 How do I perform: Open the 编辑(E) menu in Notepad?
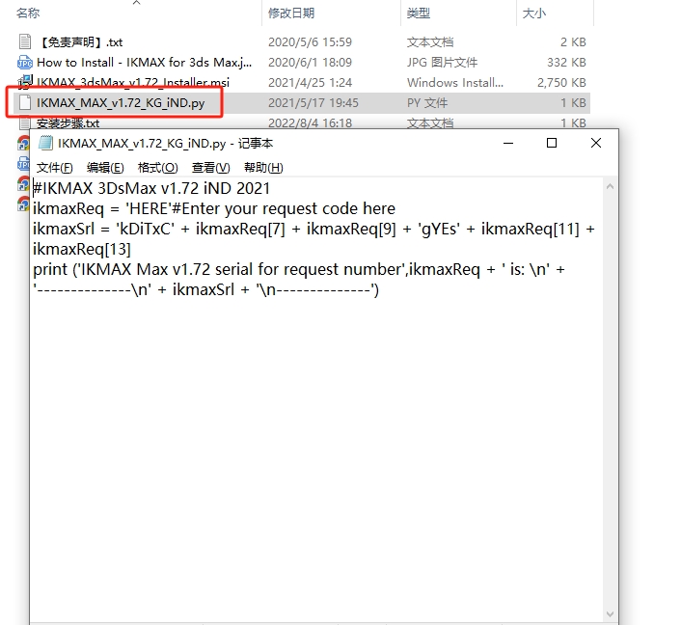[x=105, y=168]
